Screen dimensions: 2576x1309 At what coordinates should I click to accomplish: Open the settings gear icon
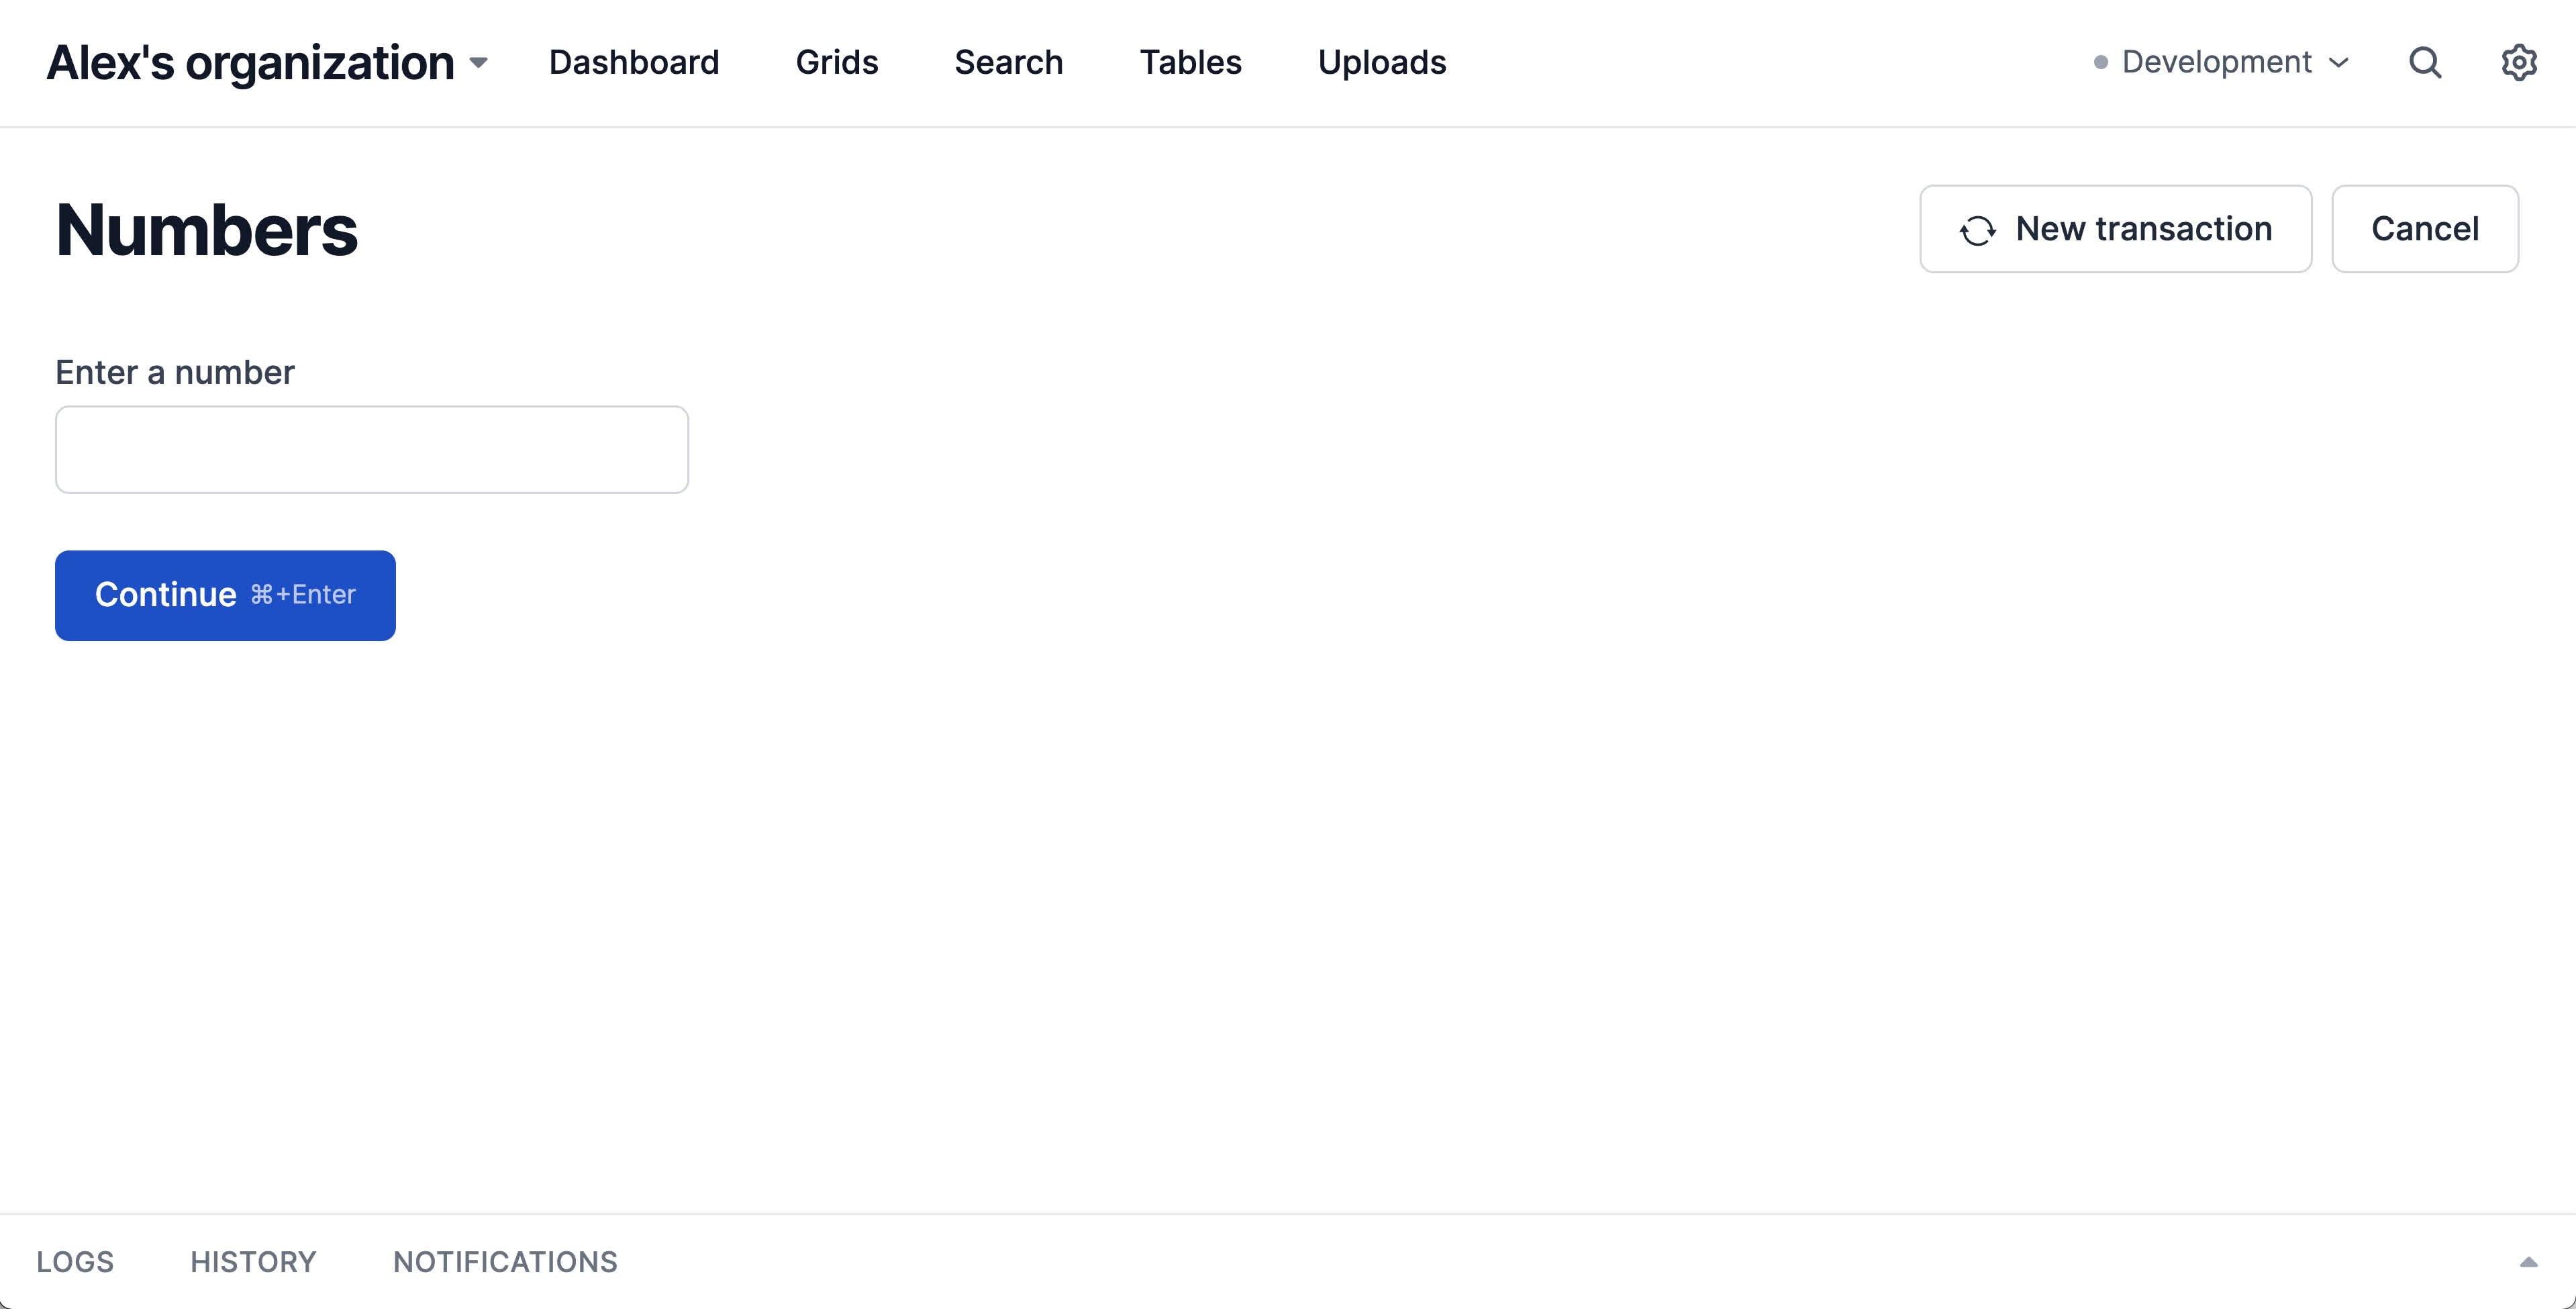click(2519, 62)
